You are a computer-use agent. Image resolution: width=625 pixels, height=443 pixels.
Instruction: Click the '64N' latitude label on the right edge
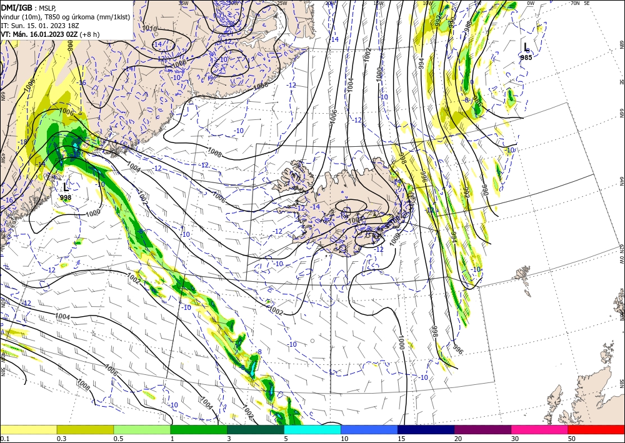pos(622,181)
